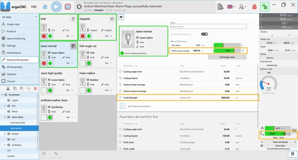
Task: Open gear settings on Drill card
Action: (73, 19)
